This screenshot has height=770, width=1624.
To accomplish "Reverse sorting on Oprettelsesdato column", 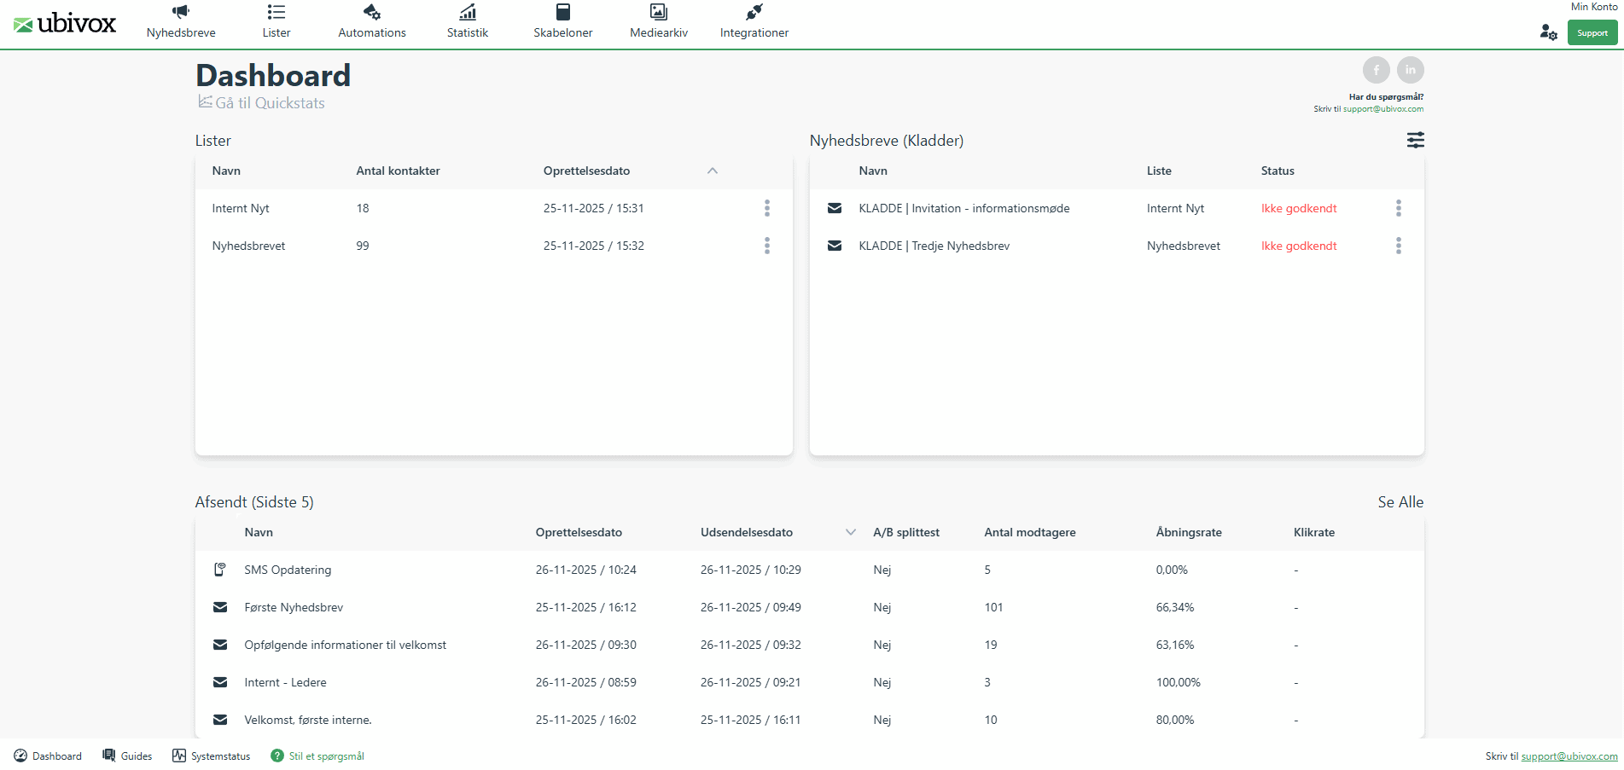I will click(x=713, y=171).
